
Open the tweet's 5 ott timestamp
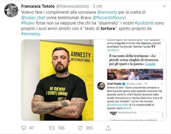pos(97,6)
